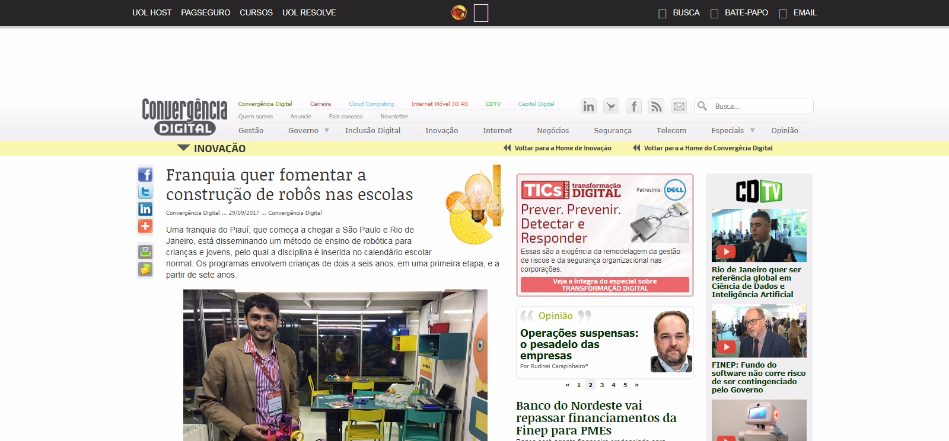
Task: Share article on LinkedIn sidebar icon
Action: [145, 209]
